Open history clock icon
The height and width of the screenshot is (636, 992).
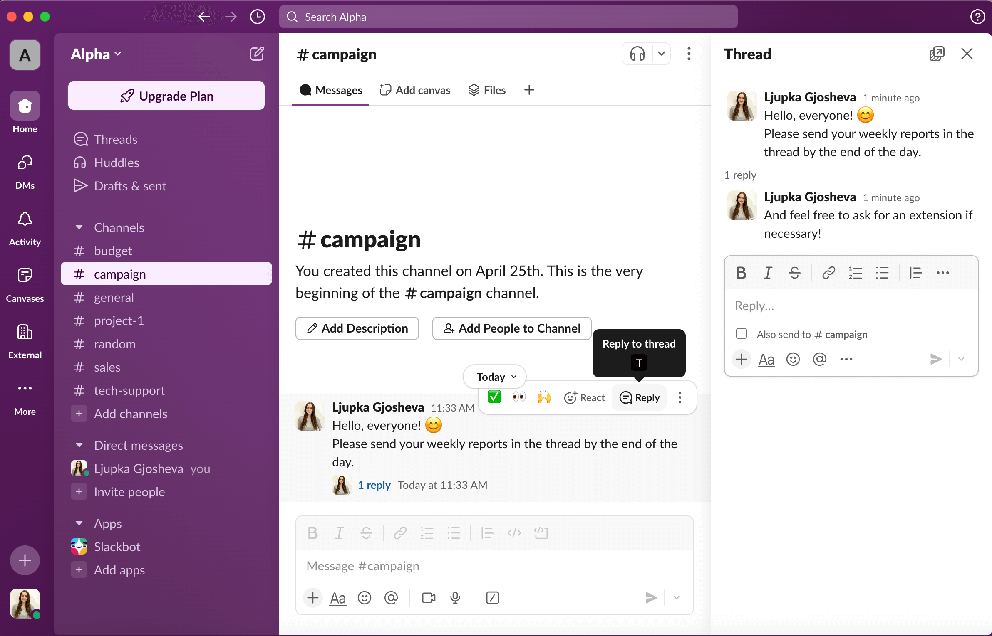tap(257, 17)
